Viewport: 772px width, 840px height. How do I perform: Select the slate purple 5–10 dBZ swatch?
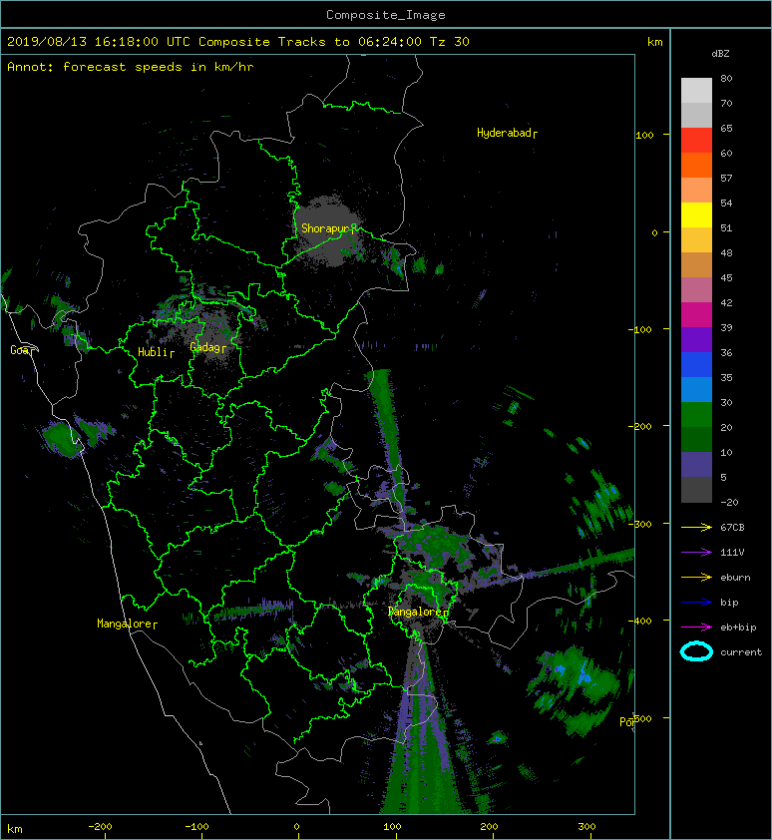696,464
